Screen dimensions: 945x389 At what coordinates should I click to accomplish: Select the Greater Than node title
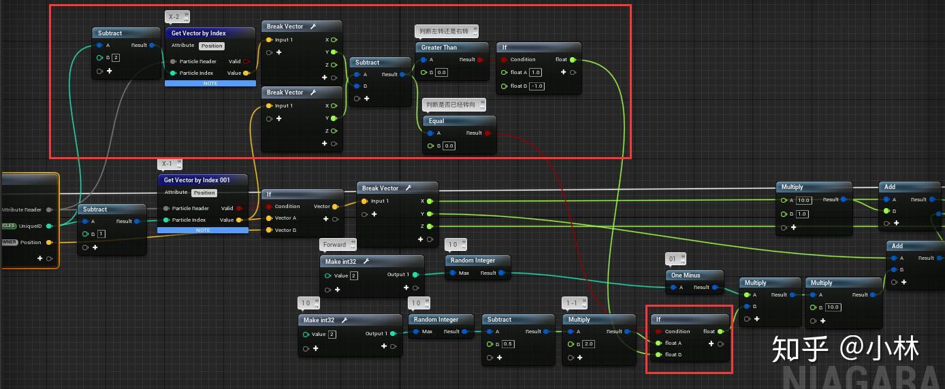pos(439,48)
